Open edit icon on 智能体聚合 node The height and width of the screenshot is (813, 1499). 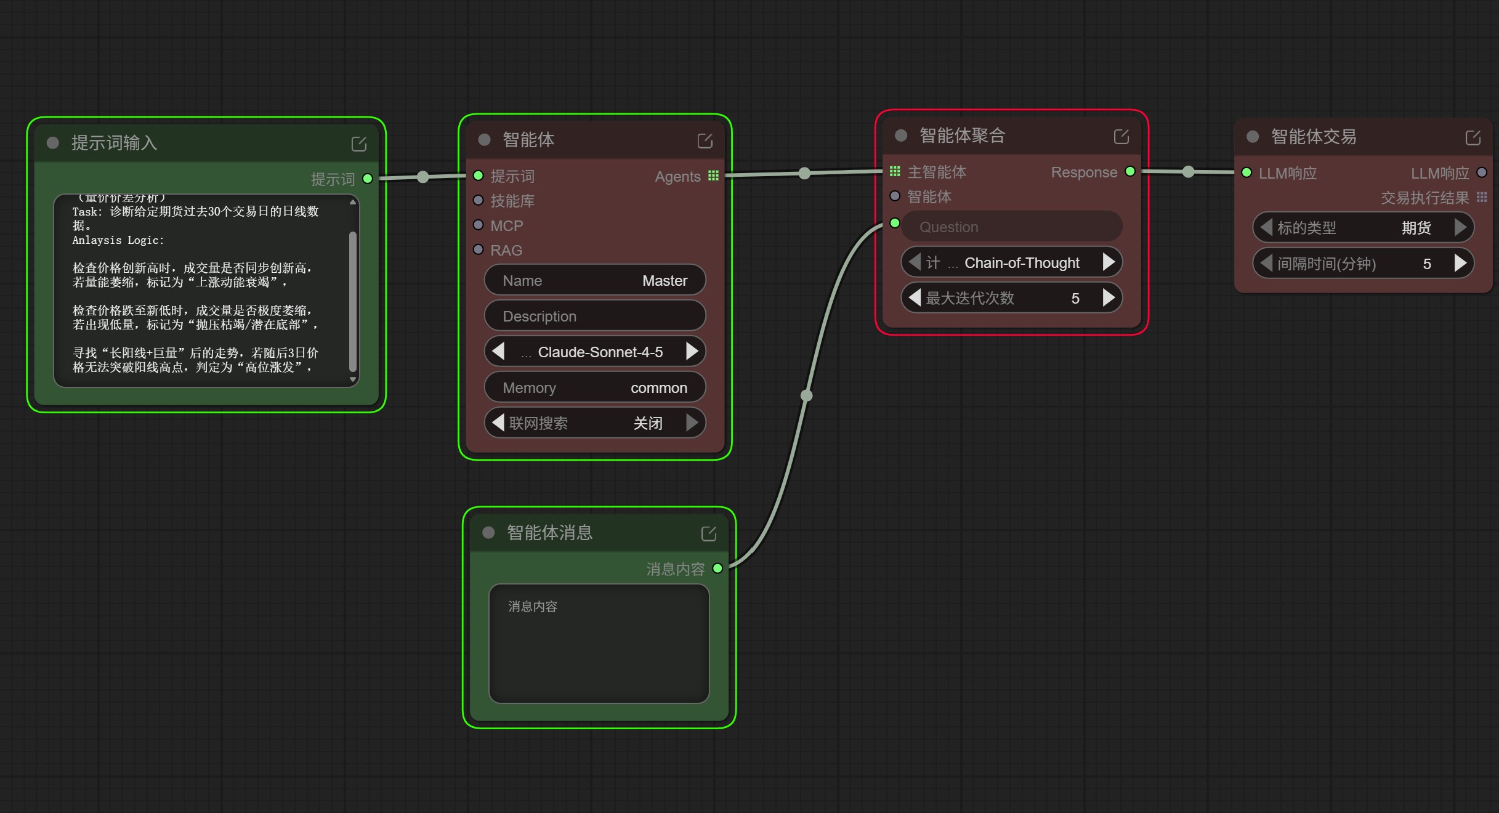coord(1121,137)
